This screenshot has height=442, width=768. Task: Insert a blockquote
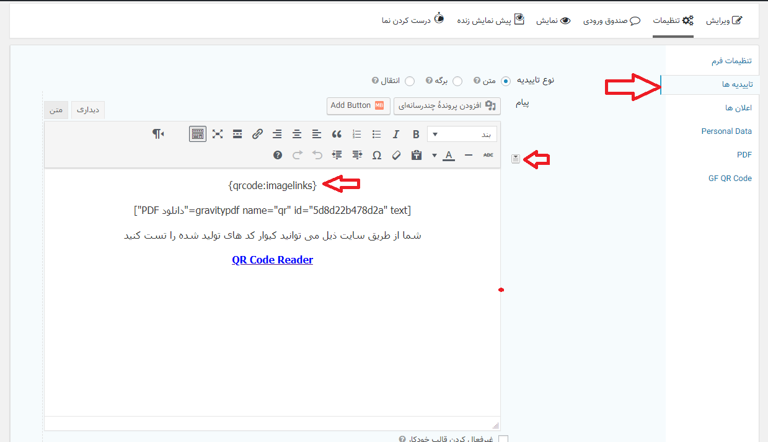coord(337,135)
